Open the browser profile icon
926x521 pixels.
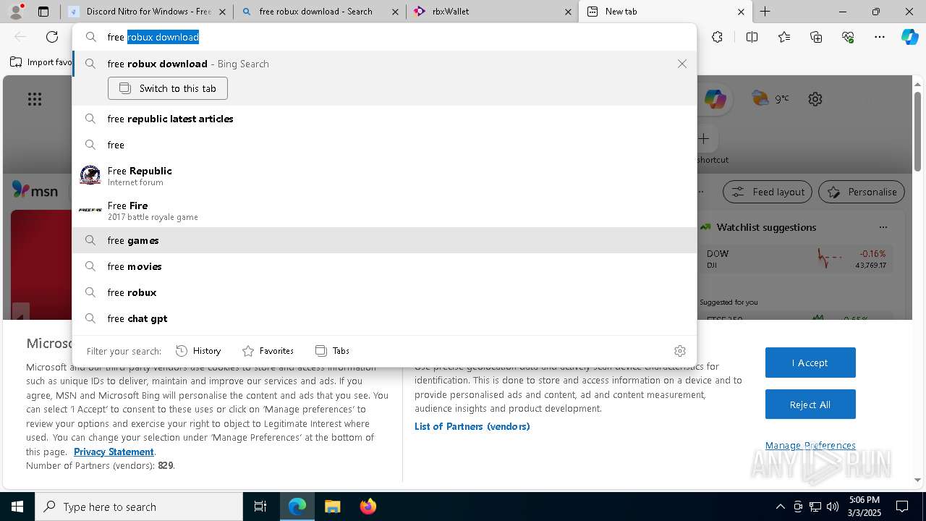tap(16, 12)
